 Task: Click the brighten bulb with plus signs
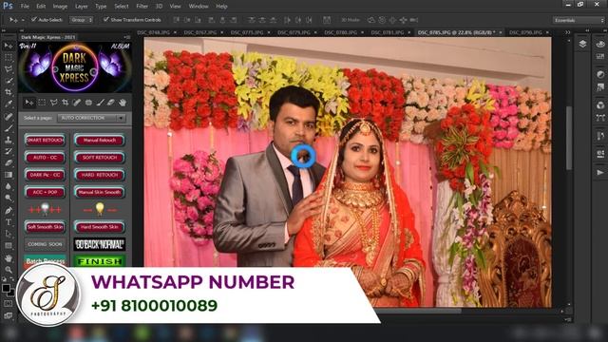point(45,209)
